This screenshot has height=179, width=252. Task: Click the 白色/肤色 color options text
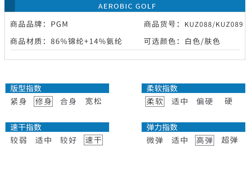[x=202, y=41]
